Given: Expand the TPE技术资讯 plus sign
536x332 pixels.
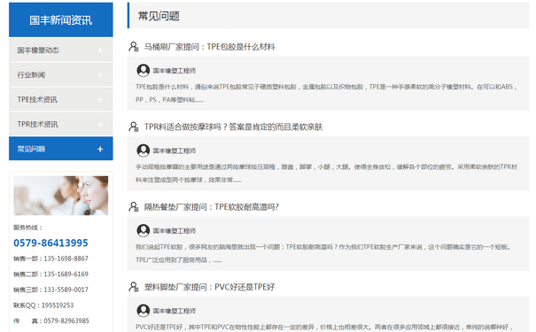Looking at the screenshot, I should pyautogui.click(x=100, y=100).
